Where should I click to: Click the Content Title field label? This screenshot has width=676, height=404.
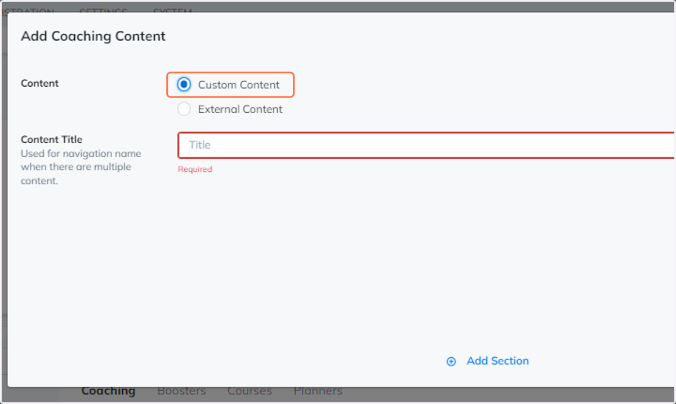coord(52,139)
